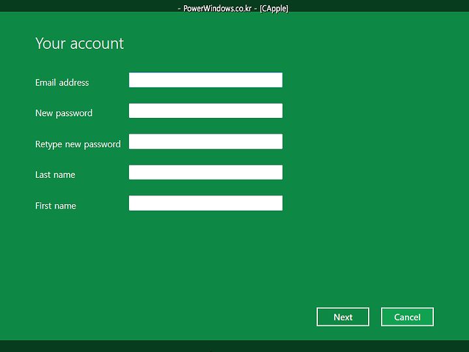Click the Email address input field

(x=205, y=80)
